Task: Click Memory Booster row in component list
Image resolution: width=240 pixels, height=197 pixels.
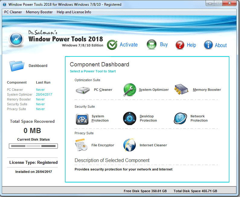Action: 26,99
